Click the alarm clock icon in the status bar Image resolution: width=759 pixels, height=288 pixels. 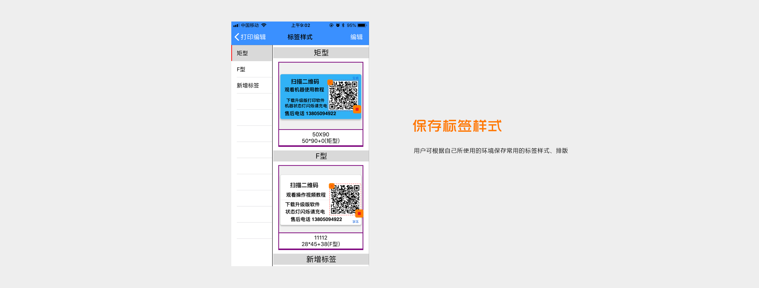(x=338, y=25)
